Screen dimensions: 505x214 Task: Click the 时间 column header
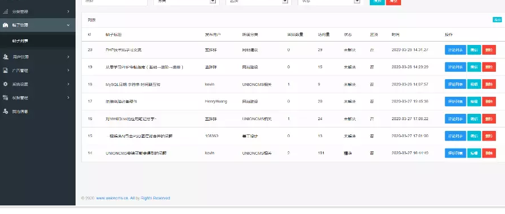395,34
